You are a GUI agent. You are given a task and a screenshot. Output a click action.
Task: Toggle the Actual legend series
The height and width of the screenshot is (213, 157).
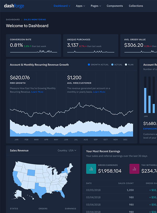click(117, 65)
